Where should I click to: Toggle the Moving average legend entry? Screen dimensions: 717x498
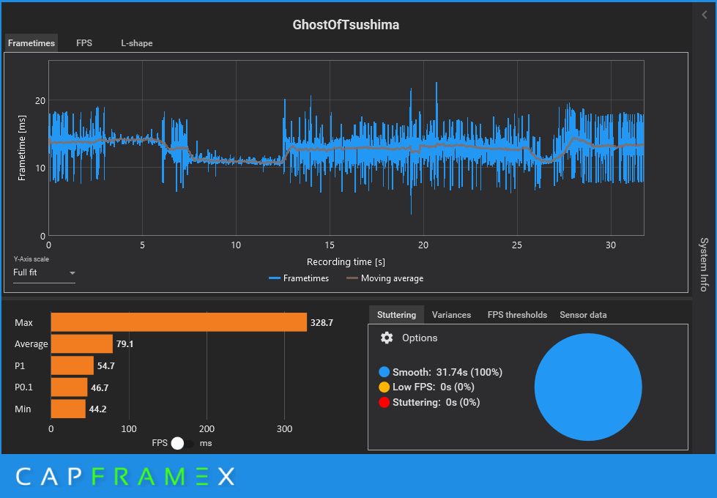(x=385, y=278)
